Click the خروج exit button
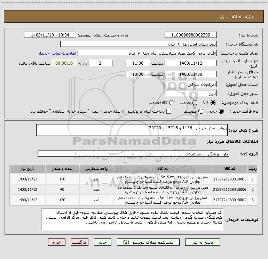 57,242
